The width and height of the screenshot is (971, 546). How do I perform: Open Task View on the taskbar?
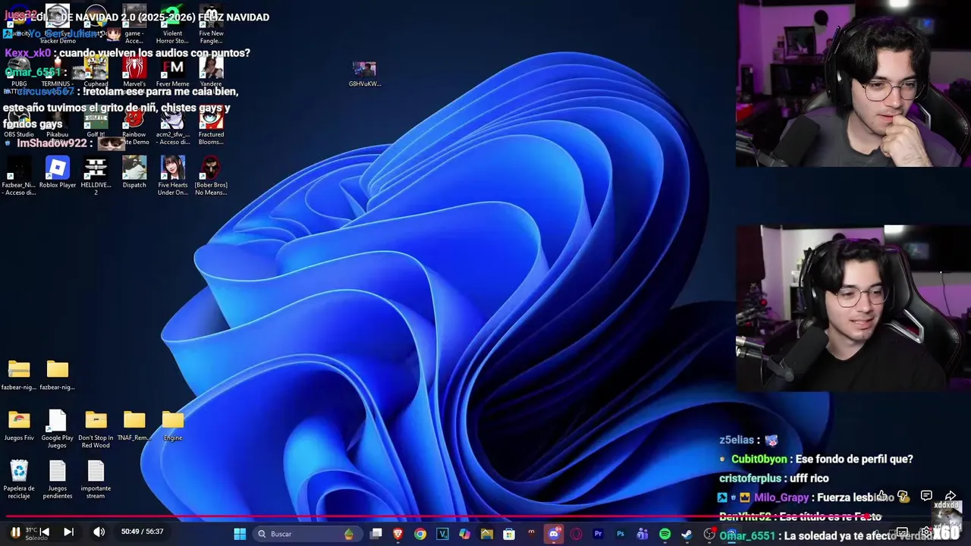pos(376,534)
